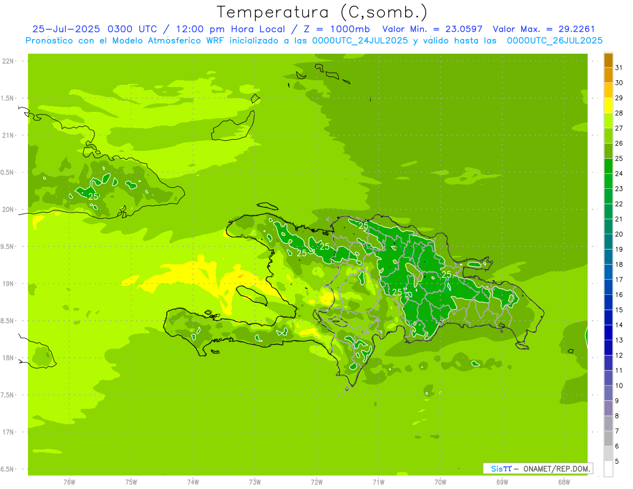Screen dimensions: 633x489
Task: Click the color bar label '5'
Action: [617, 461]
